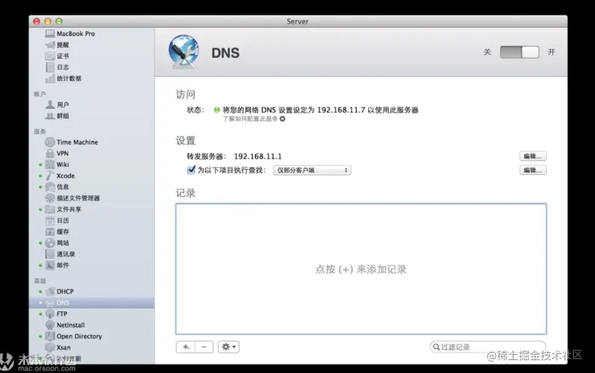The width and height of the screenshot is (595, 373).
Task: Open the 信息 messages service
Action: coord(57,187)
